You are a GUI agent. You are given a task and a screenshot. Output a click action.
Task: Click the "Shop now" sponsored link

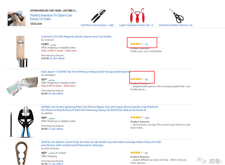tap(36, 24)
